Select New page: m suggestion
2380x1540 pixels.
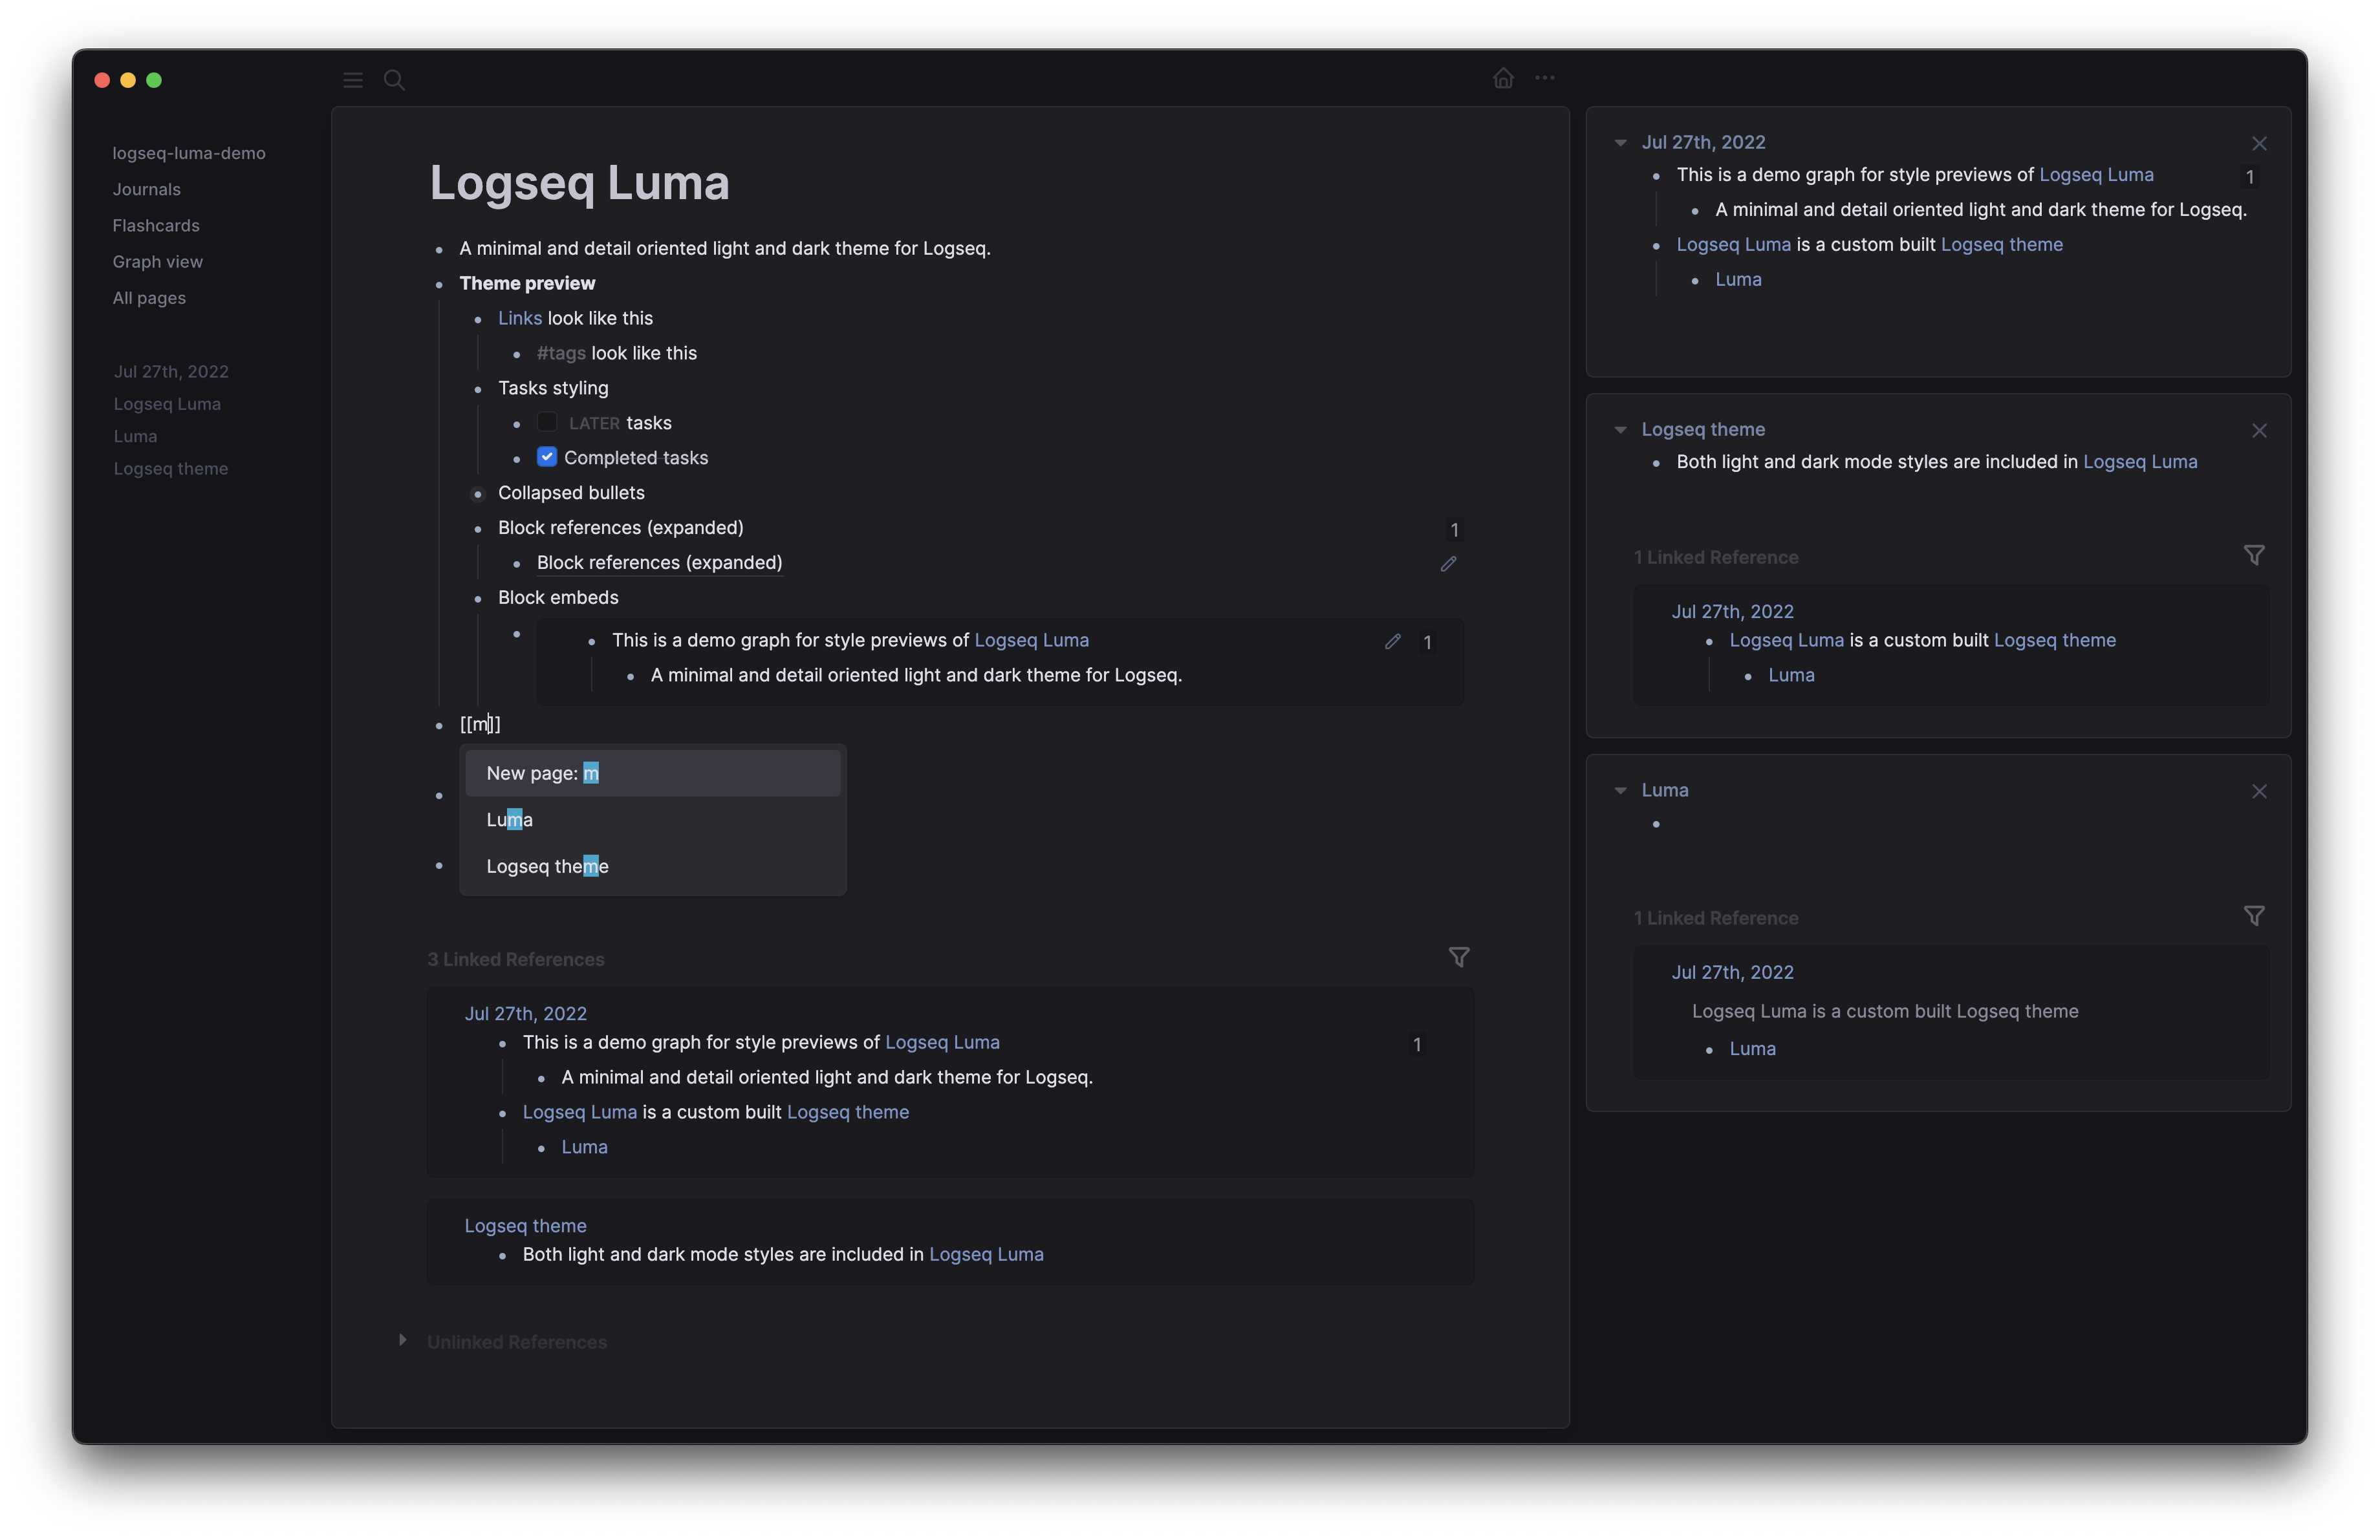(652, 773)
